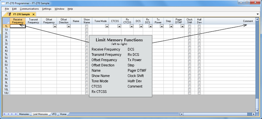
Task: Tick Show Name checkbox for row 1L
Action: (x=87, y=26)
